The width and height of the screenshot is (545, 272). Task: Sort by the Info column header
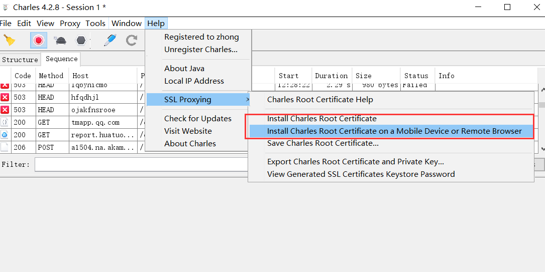[487, 76]
